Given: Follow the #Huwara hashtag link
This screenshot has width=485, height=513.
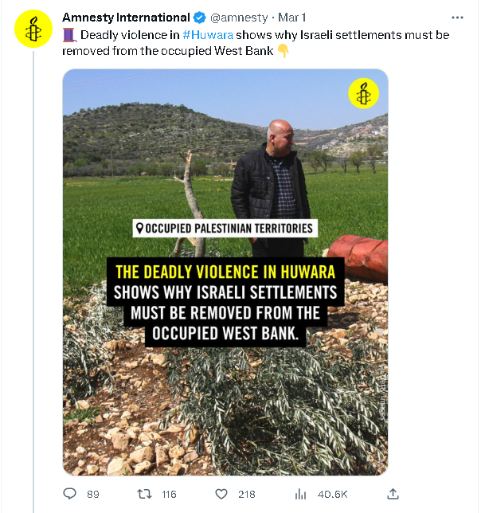Looking at the screenshot, I should [208, 35].
